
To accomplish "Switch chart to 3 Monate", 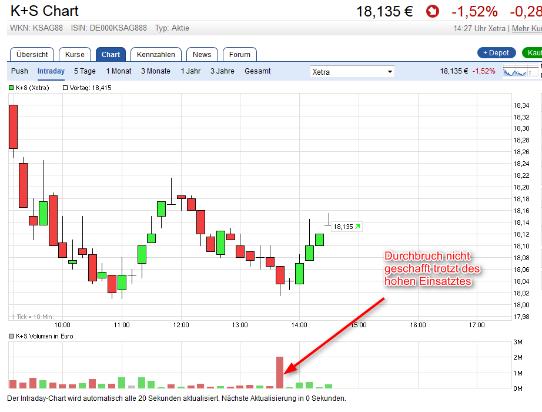I will point(156,71).
